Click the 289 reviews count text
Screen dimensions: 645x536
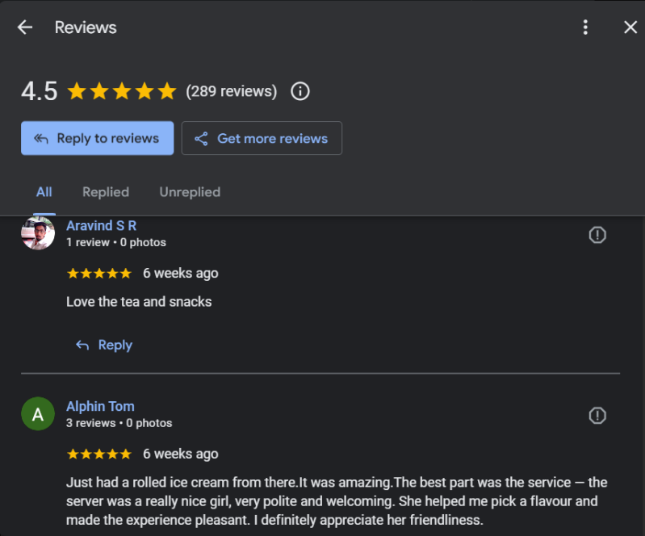point(232,91)
